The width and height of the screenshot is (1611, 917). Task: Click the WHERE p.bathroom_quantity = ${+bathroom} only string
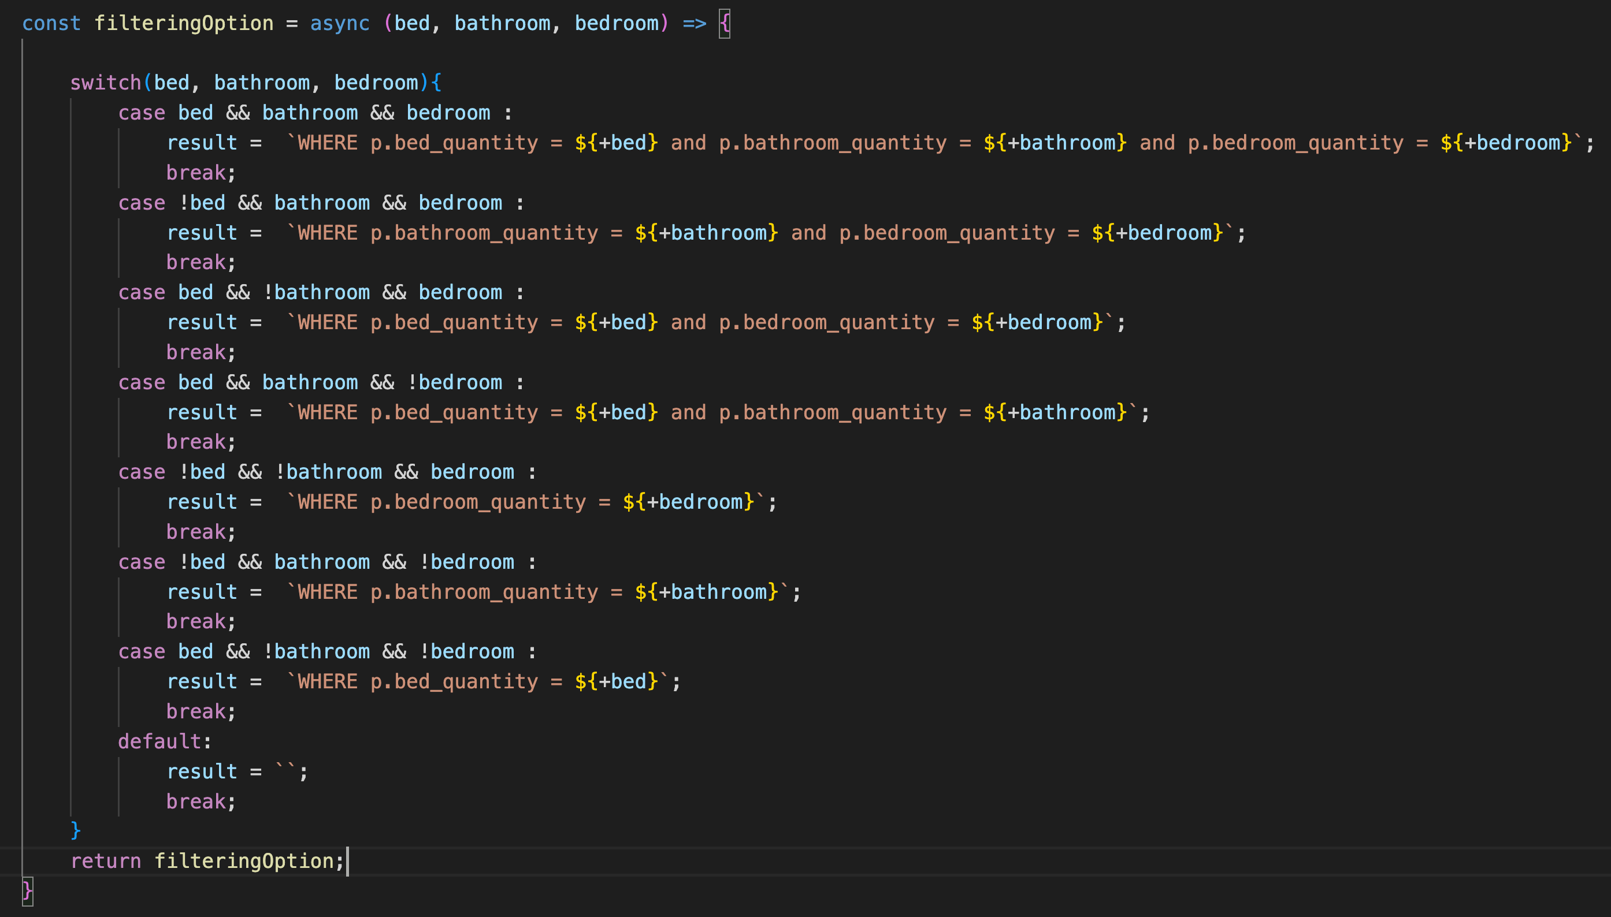[x=537, y=592]
